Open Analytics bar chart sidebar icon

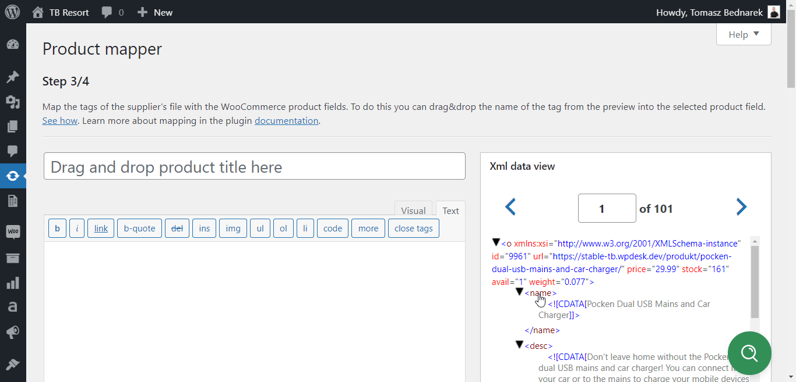click(13, 283)
